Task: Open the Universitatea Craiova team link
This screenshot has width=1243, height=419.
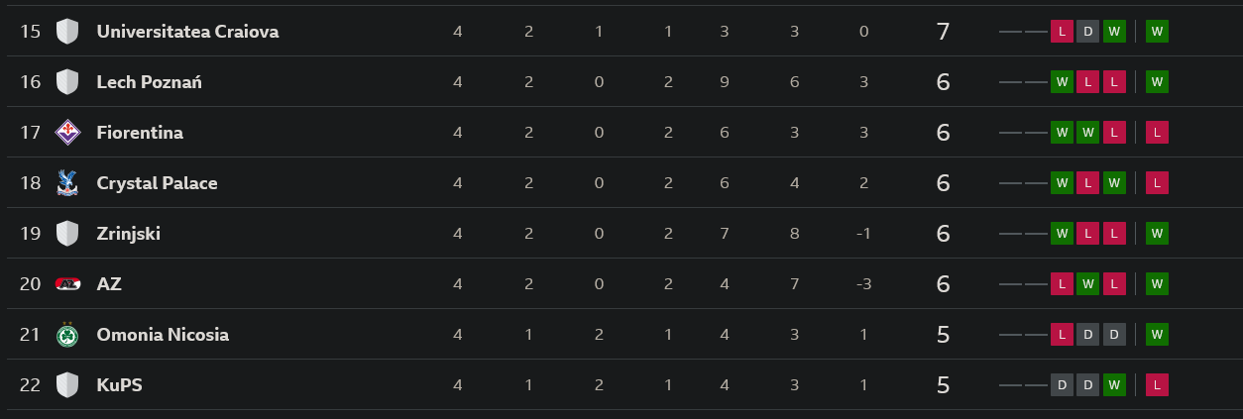Action: pos(187,32)
